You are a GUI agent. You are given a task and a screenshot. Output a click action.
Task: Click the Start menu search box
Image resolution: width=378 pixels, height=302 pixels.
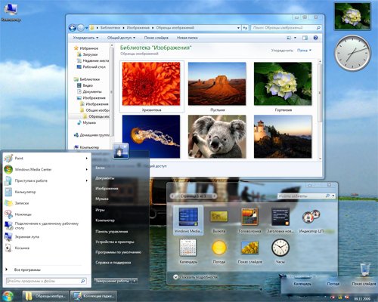coord(46,281)
